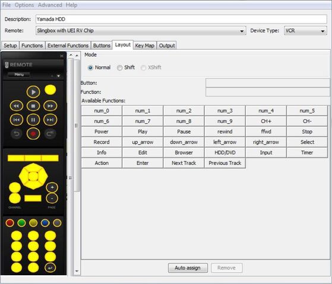The height and width of the screenshot is (284, 332).
Task: Click the red Record icon on the remote
Action: 33,133
